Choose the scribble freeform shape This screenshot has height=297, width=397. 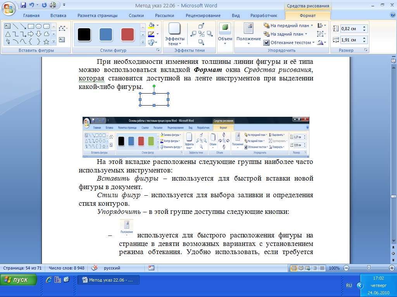(8, 41)
